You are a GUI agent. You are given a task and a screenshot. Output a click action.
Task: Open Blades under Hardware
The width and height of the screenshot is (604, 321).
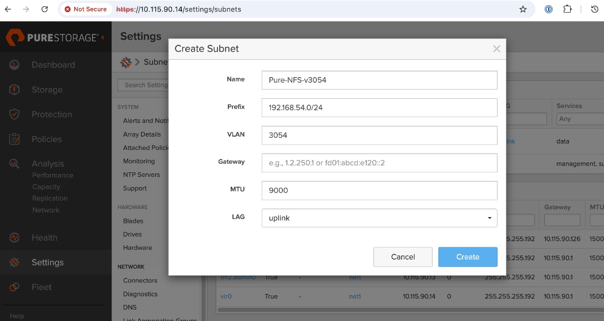point(133,221)
